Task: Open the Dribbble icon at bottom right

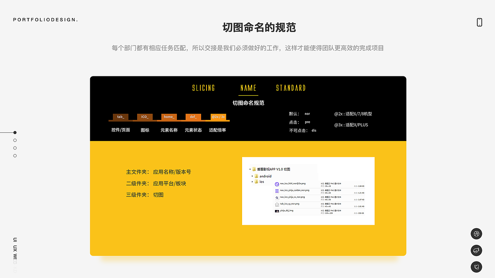Action: (476, 234)
